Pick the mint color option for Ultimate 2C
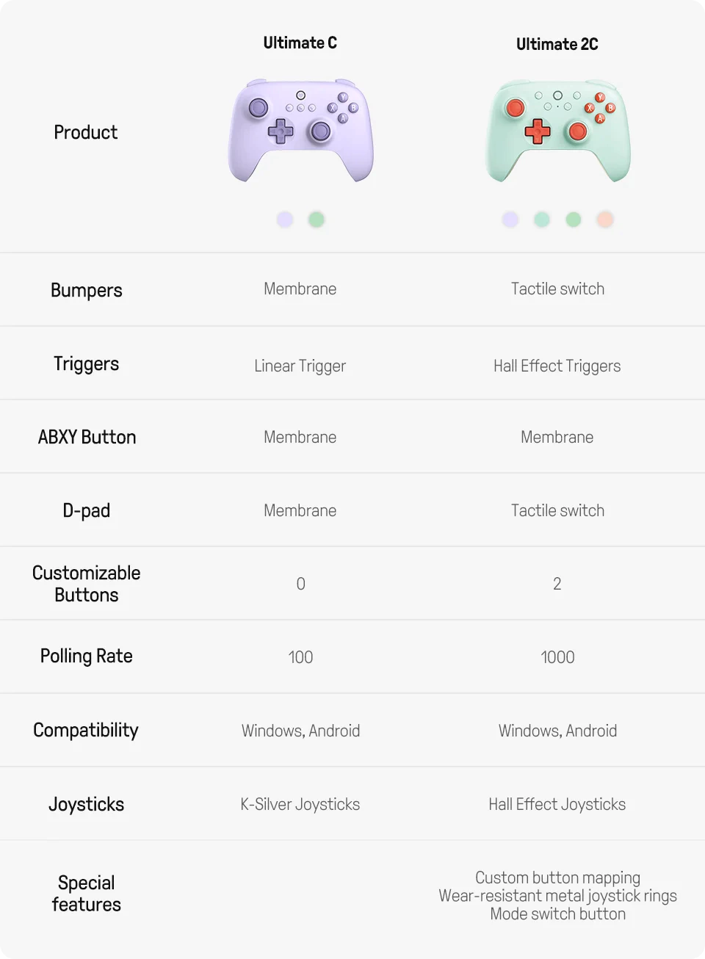The height and width of the screenshot is (959, 705). coord(542,220)
